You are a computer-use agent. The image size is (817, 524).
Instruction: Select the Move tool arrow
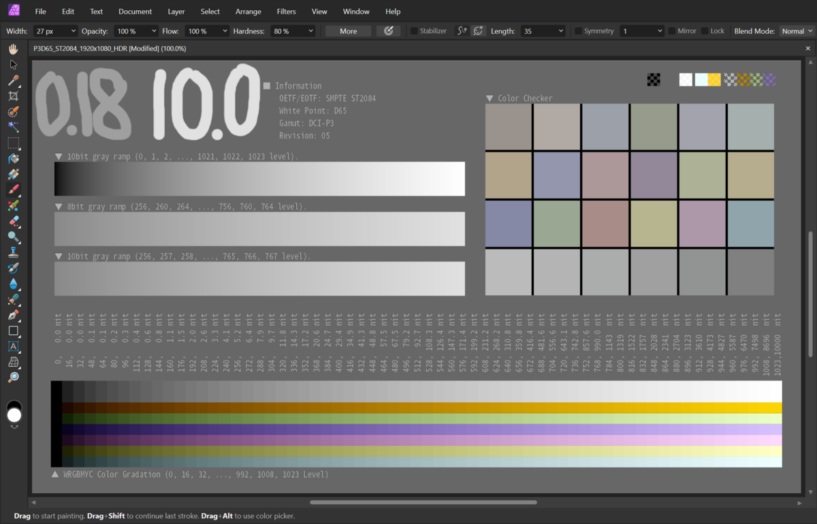(13, 65)
